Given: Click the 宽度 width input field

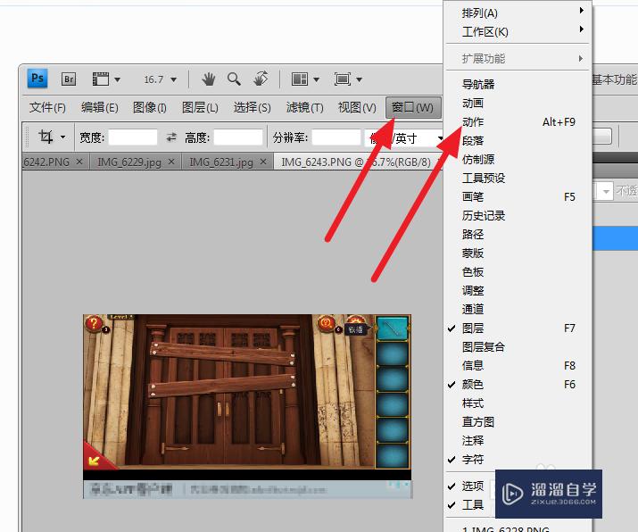Looking at the screenshot, I should [x=133, y=137].
